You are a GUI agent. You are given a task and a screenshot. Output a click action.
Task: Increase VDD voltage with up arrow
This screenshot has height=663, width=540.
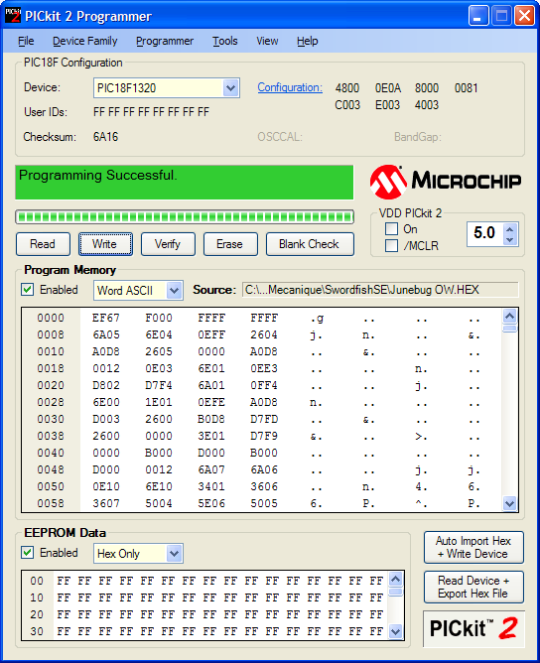click(509, 230)
